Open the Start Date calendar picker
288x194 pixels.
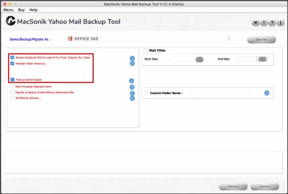(199, 59)
